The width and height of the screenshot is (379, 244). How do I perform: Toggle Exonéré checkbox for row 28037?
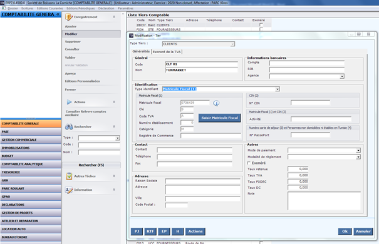point(261,25)
